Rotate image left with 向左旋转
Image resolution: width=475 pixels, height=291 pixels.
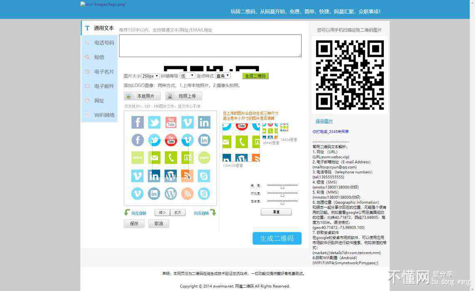click(x=136, y=213)
